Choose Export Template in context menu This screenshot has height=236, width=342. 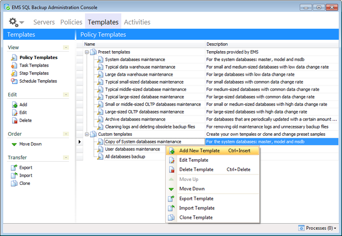(x=213, y=199)
